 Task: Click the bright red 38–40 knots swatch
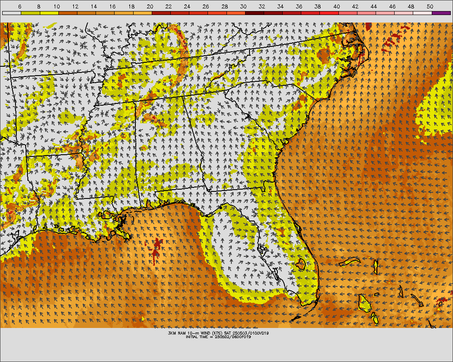(329, 13)
